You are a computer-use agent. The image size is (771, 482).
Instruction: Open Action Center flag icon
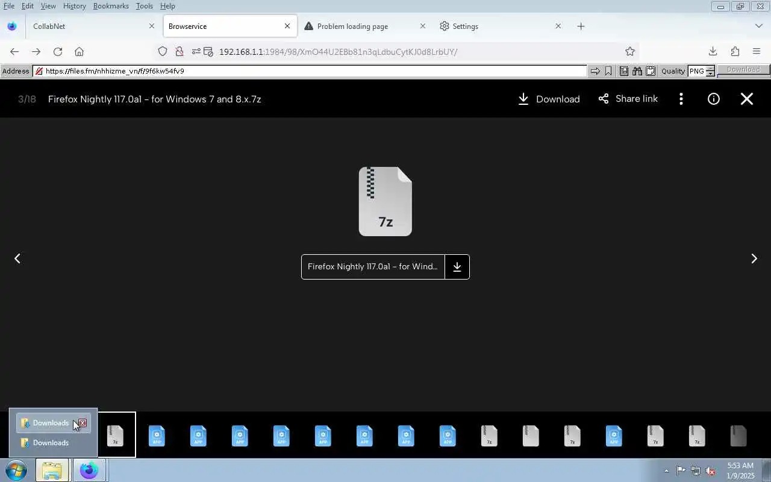[x=681, y=471]
